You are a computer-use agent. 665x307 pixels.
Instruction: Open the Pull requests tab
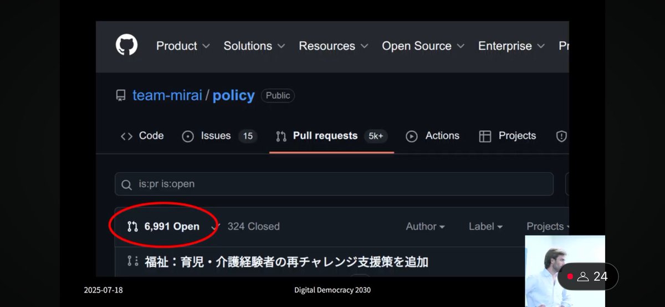tap(331, 136)
